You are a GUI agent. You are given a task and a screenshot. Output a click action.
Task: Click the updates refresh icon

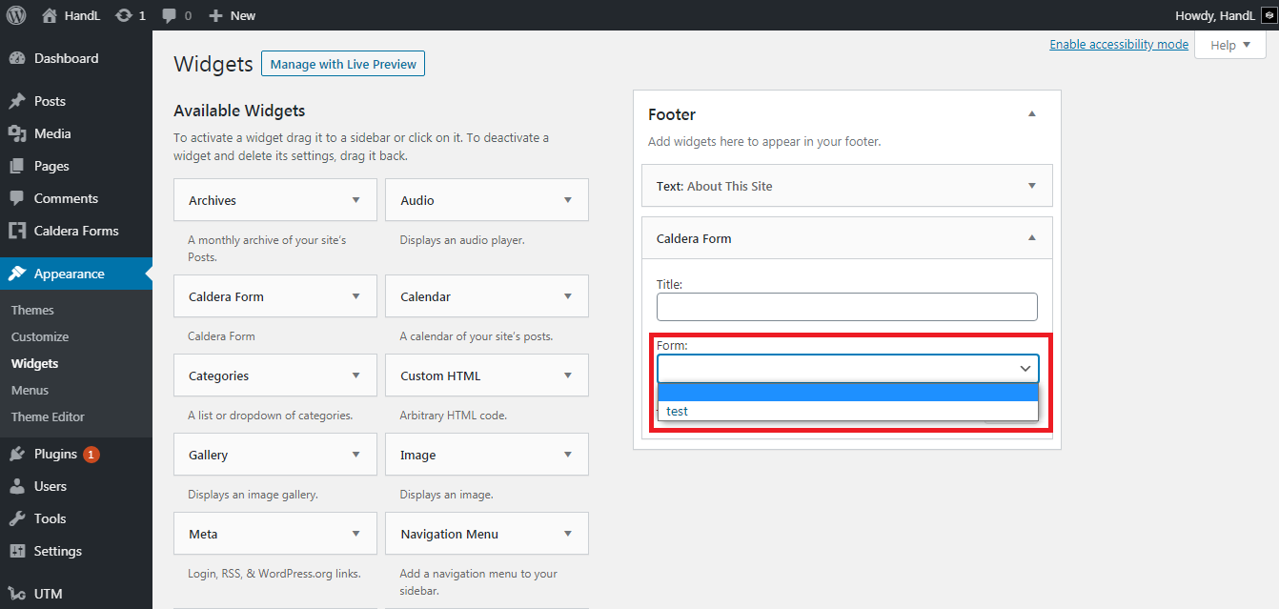[123, 15]
